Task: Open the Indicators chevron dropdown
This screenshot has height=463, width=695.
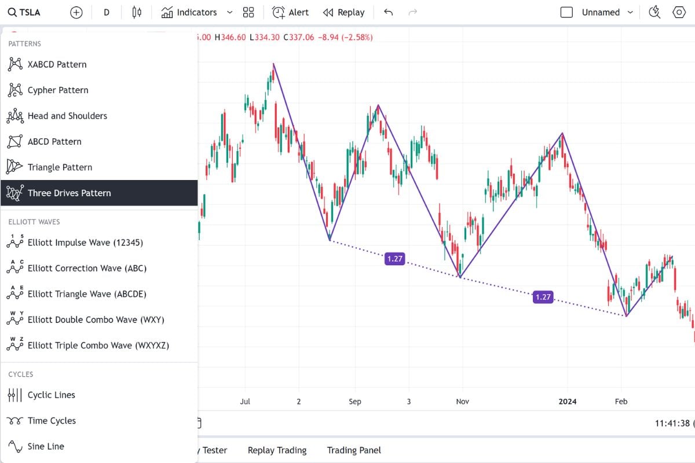Action: point(230,12)
